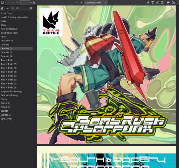Jump to Back Cover entry
The width and height of the screenshot is (179, 168).
[x=6, y=119]
